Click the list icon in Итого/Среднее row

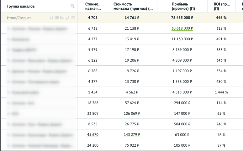coord(72,18)
